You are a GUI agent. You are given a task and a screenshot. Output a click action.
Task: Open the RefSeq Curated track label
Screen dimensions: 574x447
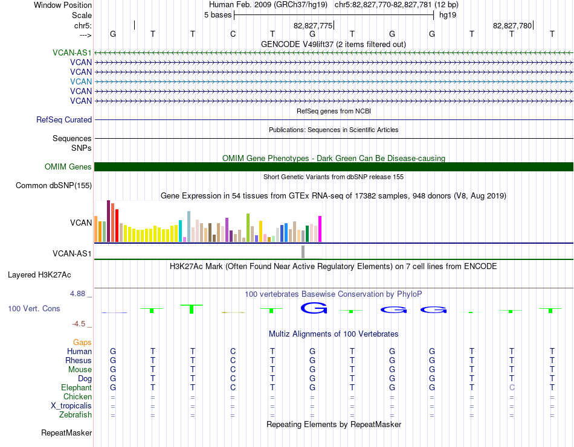coord(63,120)
